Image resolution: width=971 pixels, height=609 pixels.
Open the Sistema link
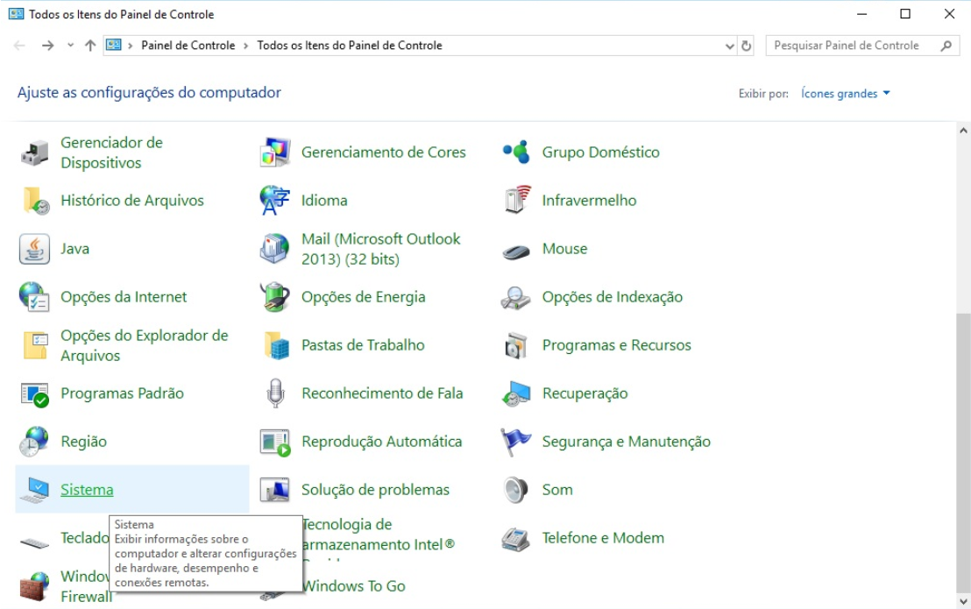tap(87, 490)
